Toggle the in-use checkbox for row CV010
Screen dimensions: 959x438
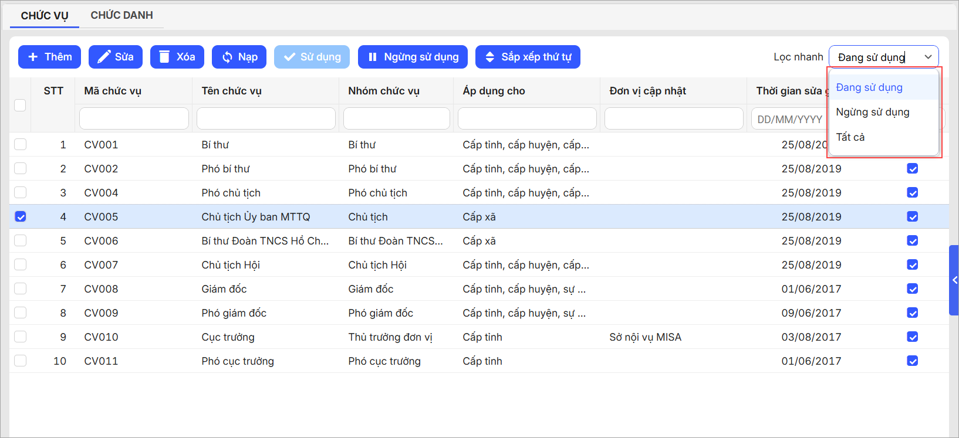click(912, 337)
